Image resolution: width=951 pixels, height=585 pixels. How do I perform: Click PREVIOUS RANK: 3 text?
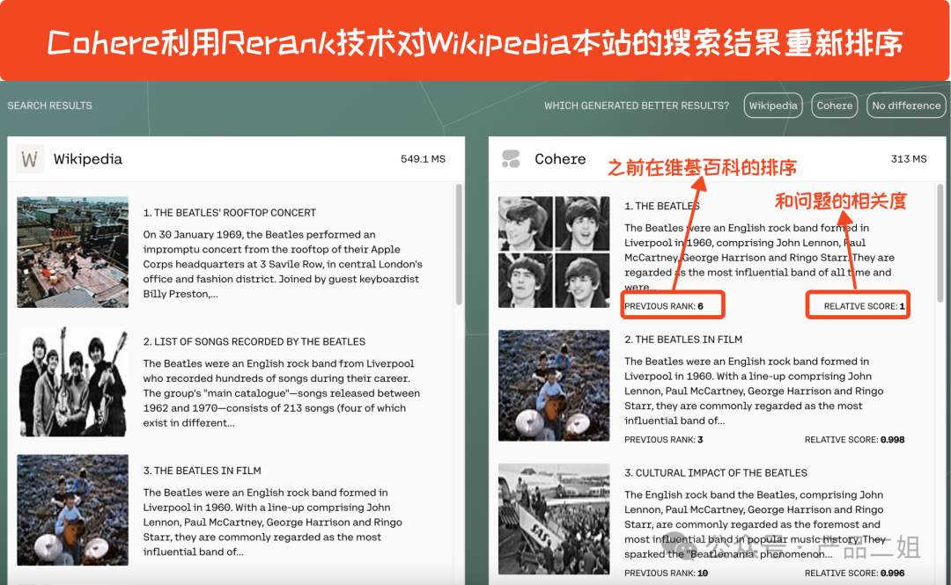click(664, 440)
